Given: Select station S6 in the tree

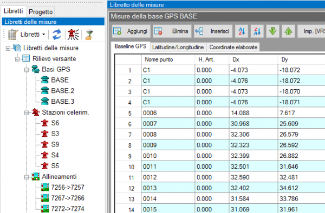Looking at the screenshot, I should click(55, 123).
